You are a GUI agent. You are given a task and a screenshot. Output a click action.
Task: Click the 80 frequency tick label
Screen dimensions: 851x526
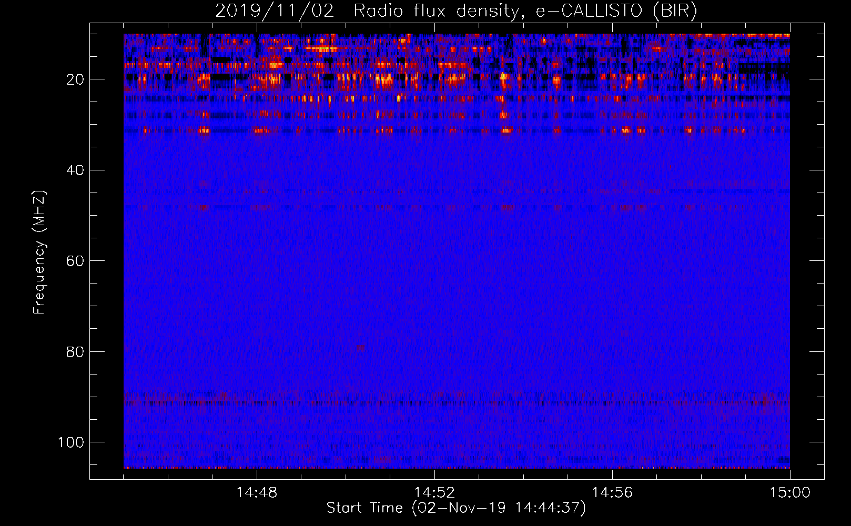coord(76,351)
